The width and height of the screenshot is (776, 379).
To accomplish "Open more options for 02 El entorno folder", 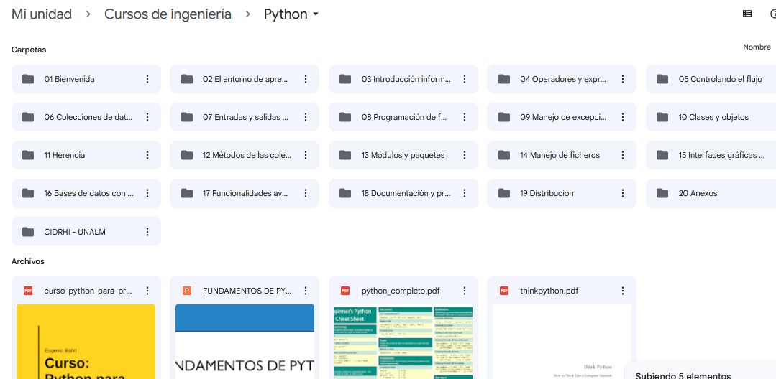I will click(306, 79).
